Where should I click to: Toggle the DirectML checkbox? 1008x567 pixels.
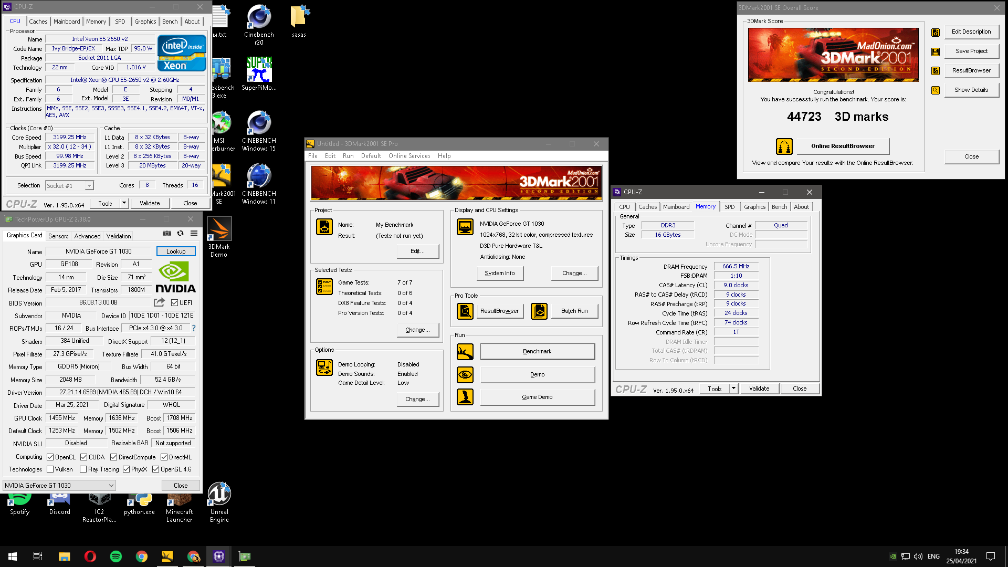[x=164, y=457]
